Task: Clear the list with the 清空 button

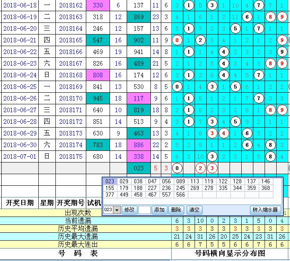Action: pos(193,210)
